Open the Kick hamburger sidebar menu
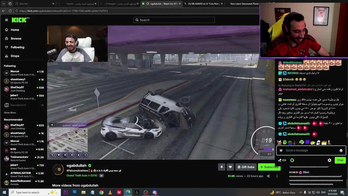Screen dimensions: 348x196 coord(7,20)
